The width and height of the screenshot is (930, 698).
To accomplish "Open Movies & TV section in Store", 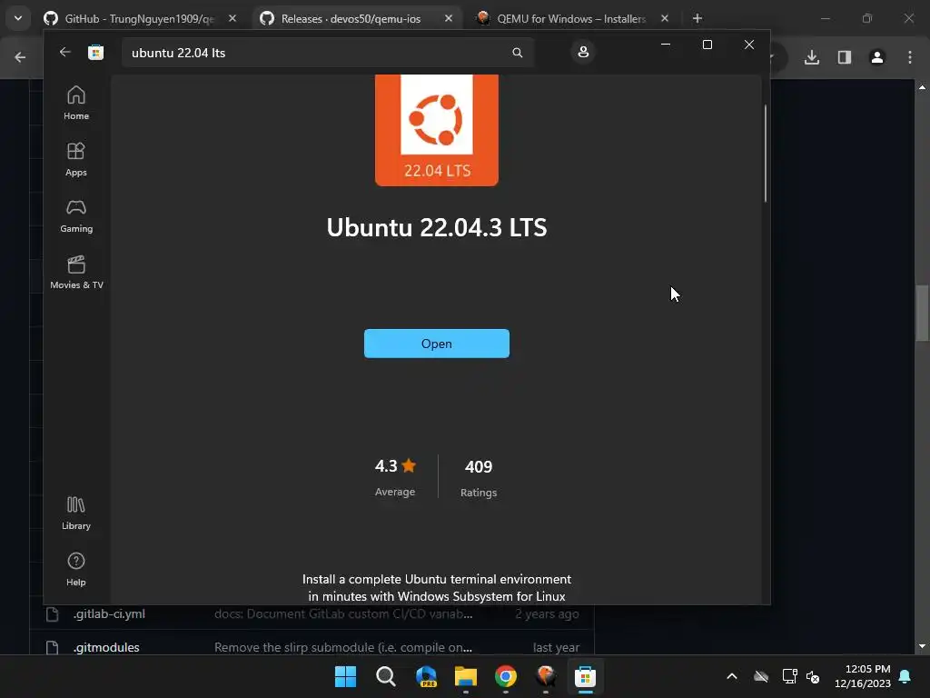I will tap(76, 273).
